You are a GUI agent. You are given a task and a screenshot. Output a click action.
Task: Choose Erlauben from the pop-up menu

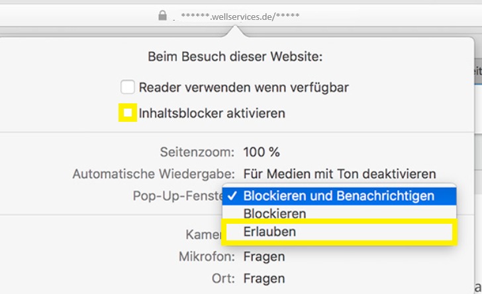coord(269,232)
